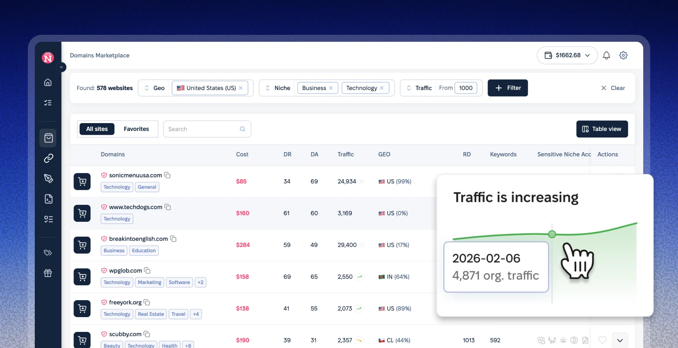Viewport: 678px width, 348px height.
Task: Open the notifications bell
Action: coord(606,55)
